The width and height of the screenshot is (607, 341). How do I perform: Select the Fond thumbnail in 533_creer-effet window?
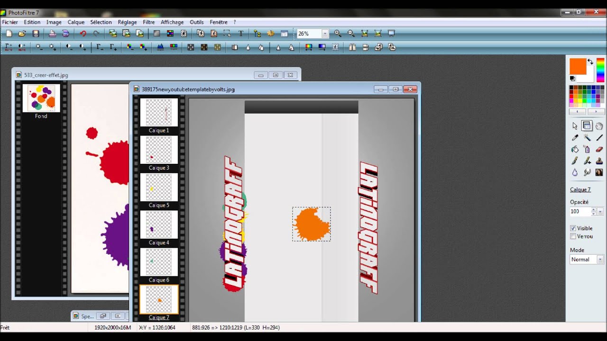[x=41, y=98]
